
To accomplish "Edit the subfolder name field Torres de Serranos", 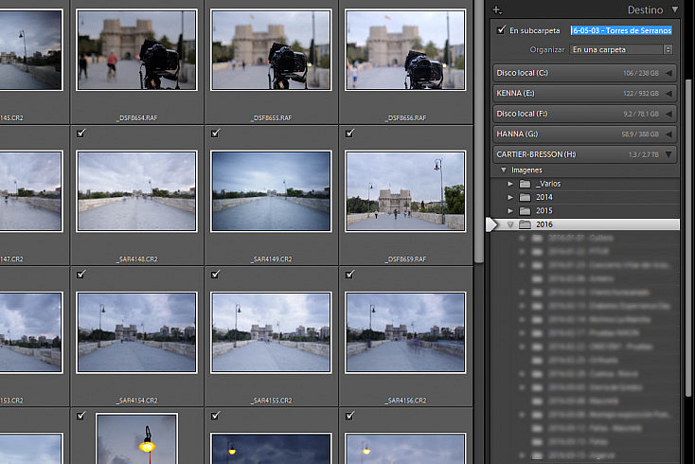I will (x=621, y=30).
